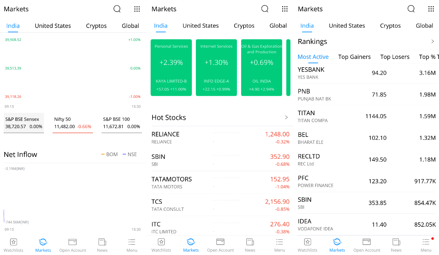Open News icon in the middle screen
This screenshot has height=255, width=439.
tap(250, 242)
